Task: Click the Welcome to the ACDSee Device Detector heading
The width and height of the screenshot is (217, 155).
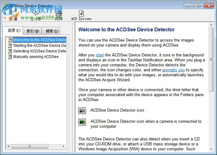Action: pyautogui.click(x=126, y=29)
